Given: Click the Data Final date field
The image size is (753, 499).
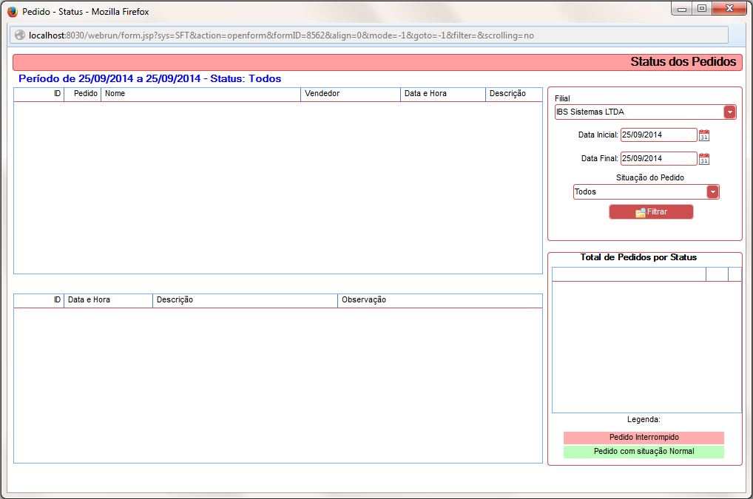Looking at the screenshot, I should point(658,158).
